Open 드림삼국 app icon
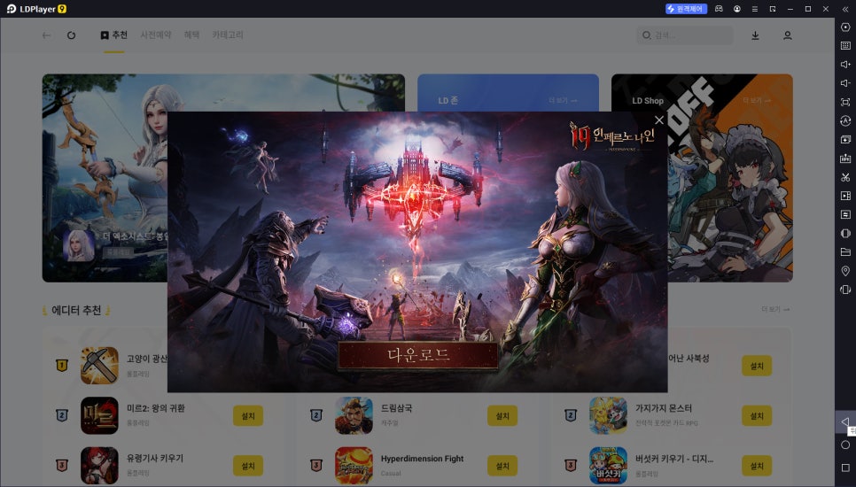 pyautogui.click(x=354, y=415)
